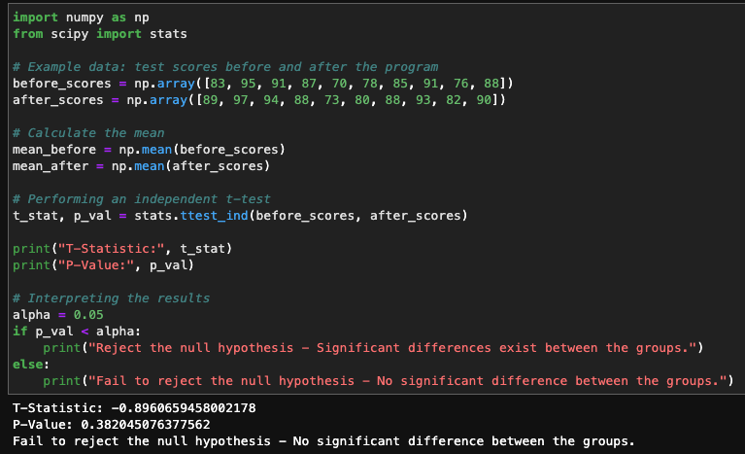The height and width of the screenshot is (454, 745).
Task: Click the 'from scipy import stats' line
Action: point(100,34)
